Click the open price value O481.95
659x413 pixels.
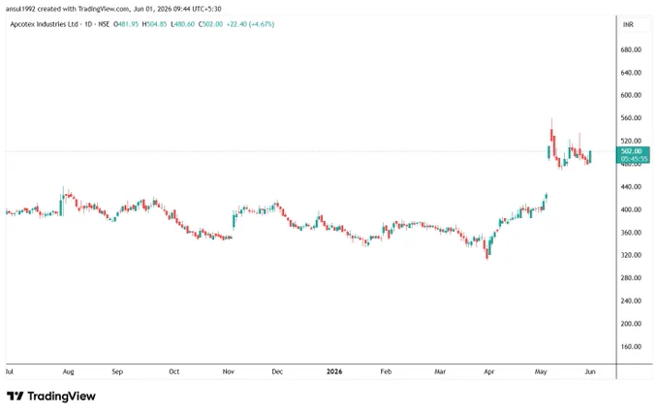coord(126,24)
